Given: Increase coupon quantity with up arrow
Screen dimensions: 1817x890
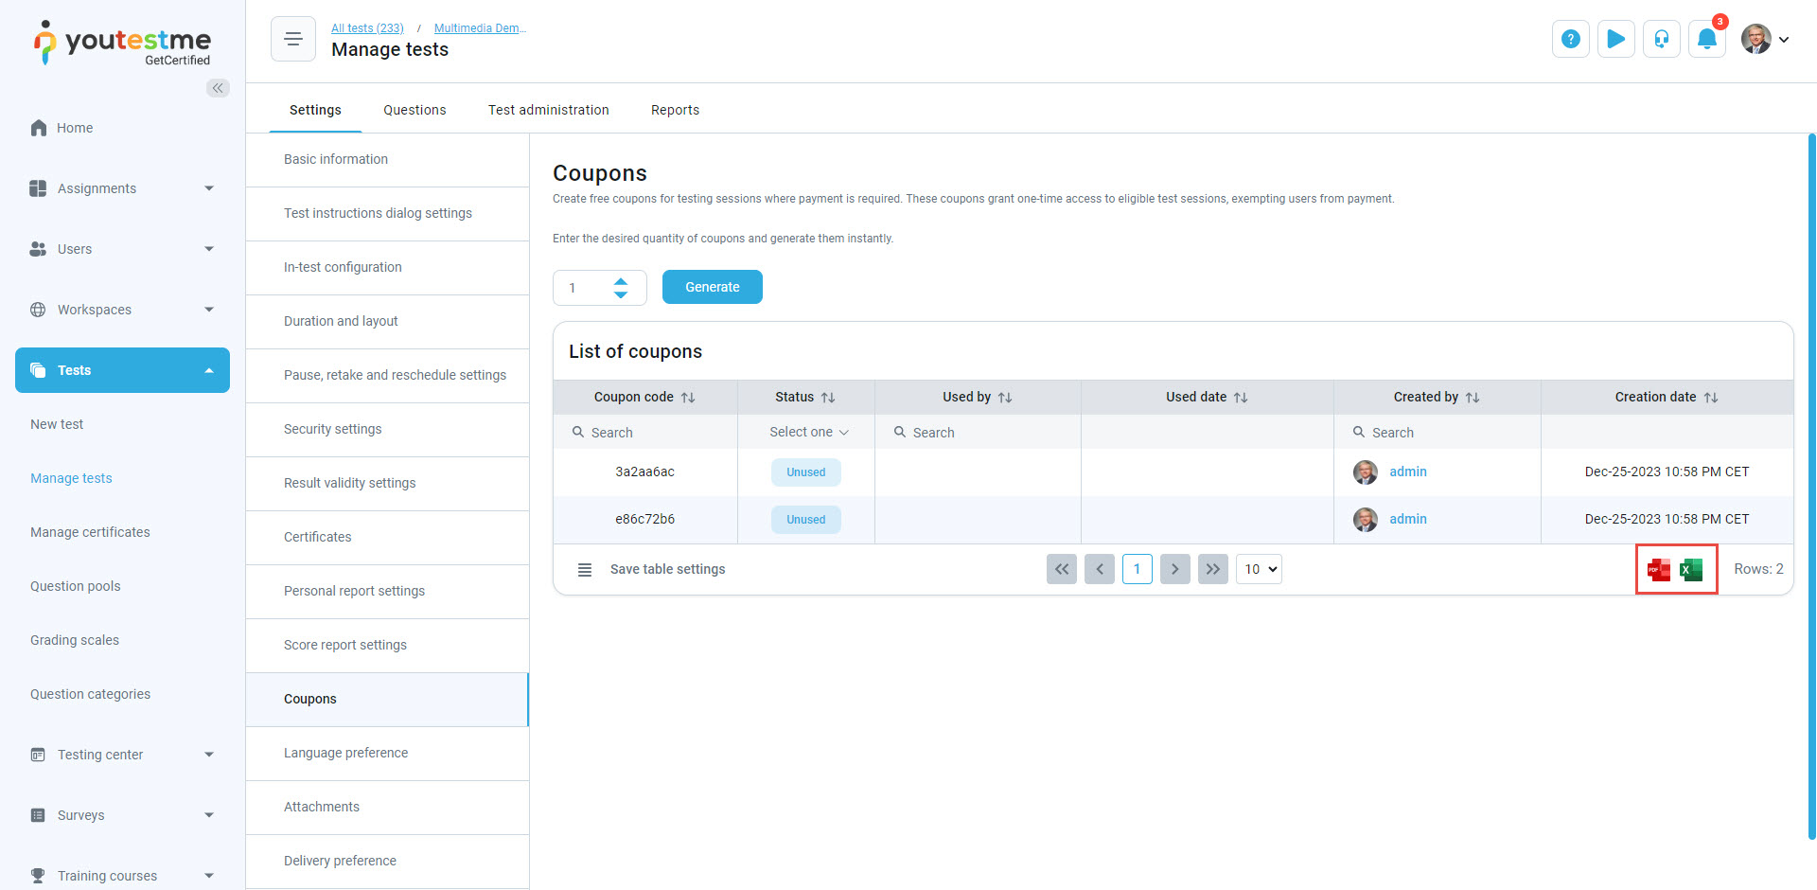Looking at the screenshot, I should 621,281.
